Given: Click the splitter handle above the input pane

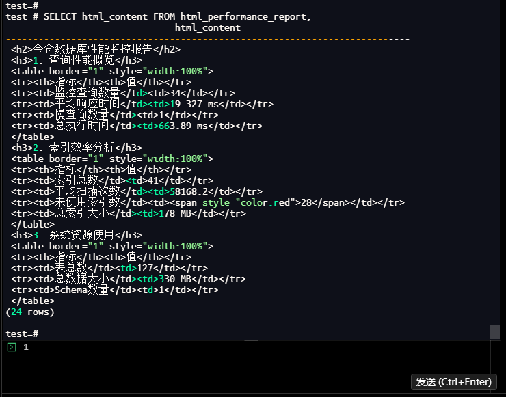Looking at the screenshot, I should click(251, 340).
